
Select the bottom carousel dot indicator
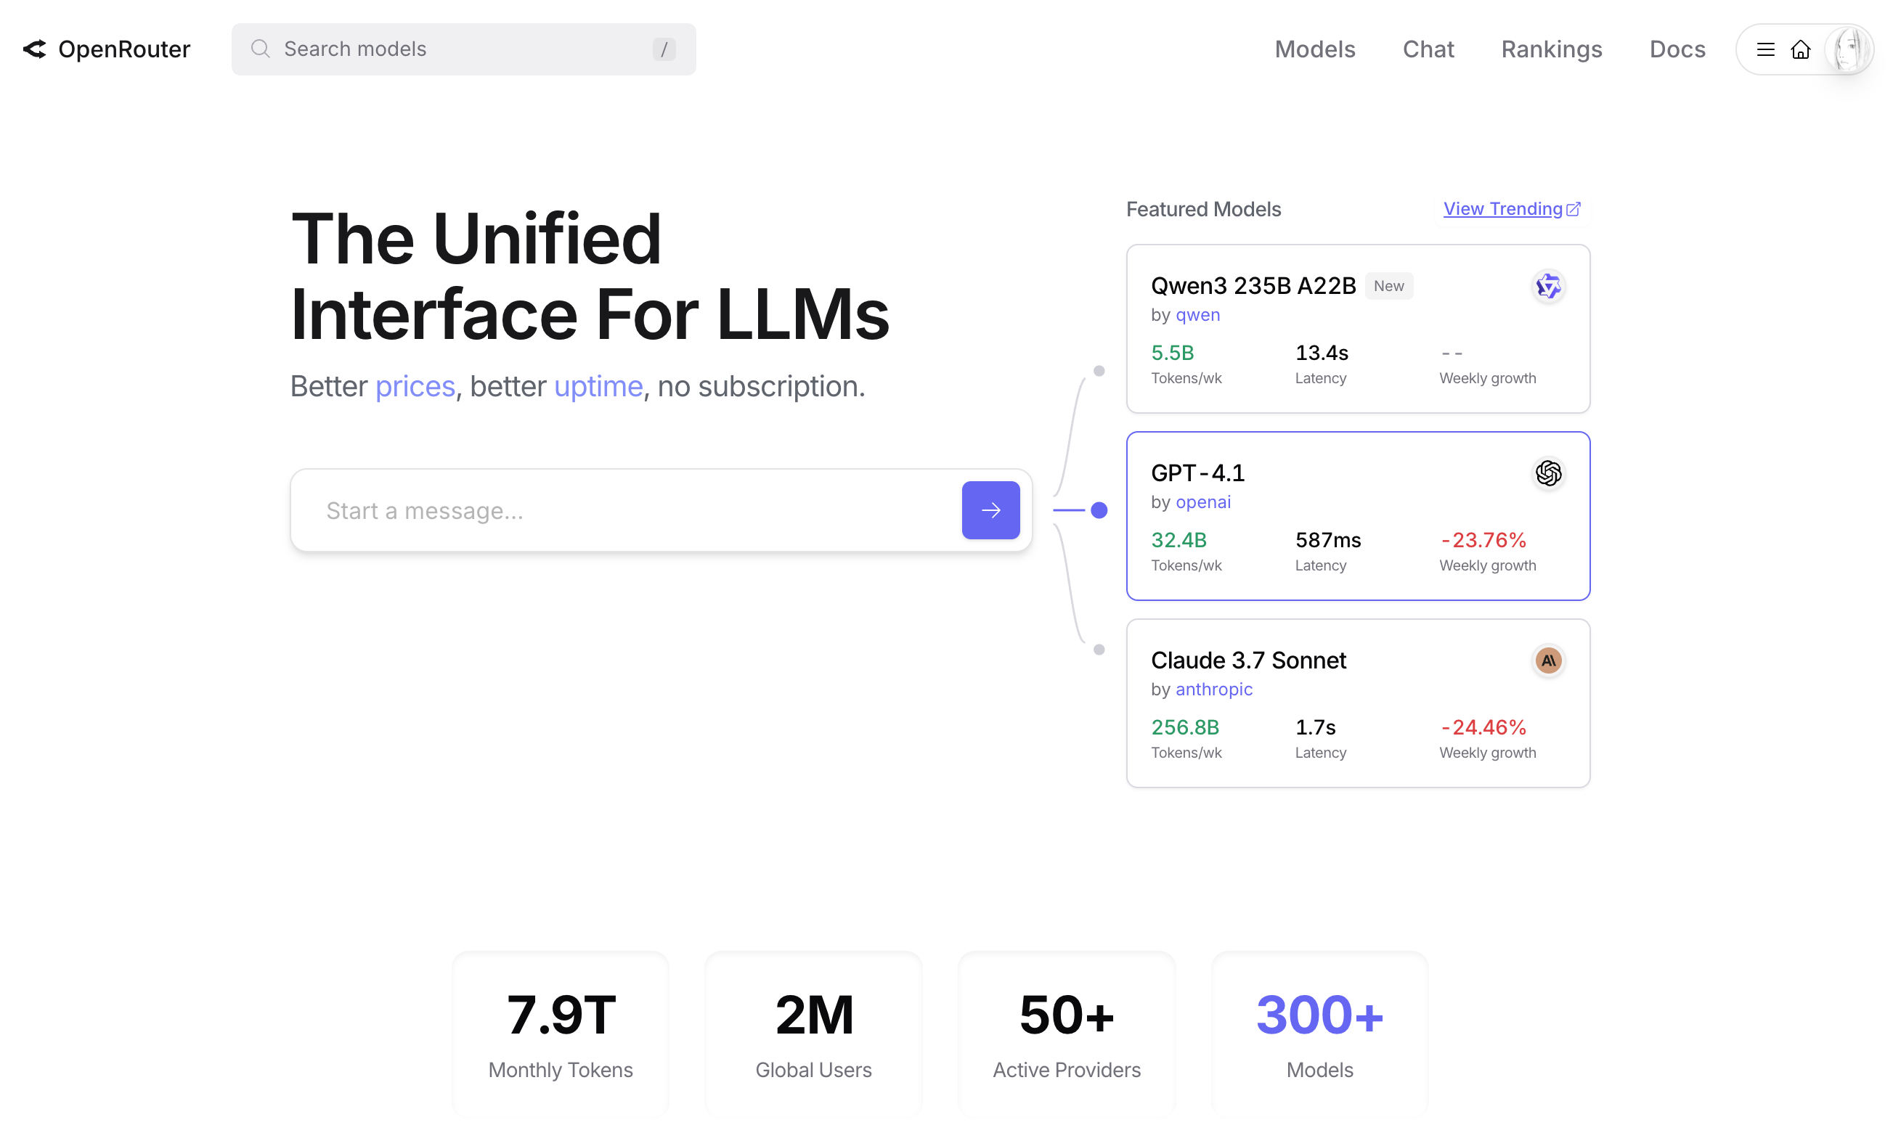coord(1099,650)
